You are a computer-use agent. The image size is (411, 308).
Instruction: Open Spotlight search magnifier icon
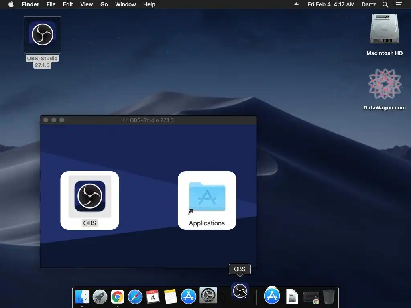point(385,4)
